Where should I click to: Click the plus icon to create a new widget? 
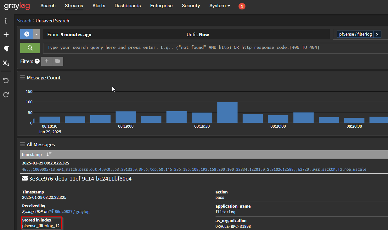(x=6, y=35)
